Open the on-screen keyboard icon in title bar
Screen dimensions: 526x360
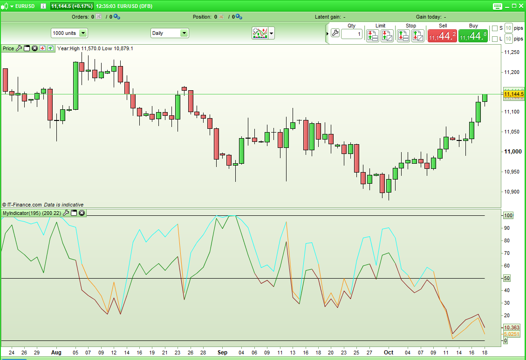tap(498, 6)
